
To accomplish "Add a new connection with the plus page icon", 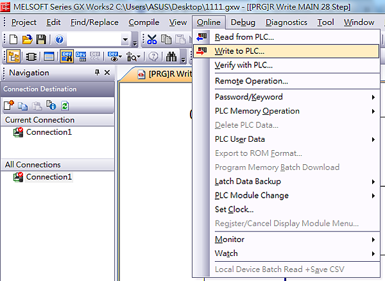I will point(9,105).
